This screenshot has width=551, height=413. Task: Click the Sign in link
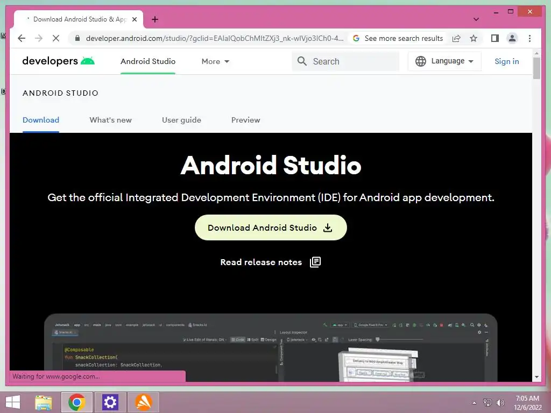point(506,61)
